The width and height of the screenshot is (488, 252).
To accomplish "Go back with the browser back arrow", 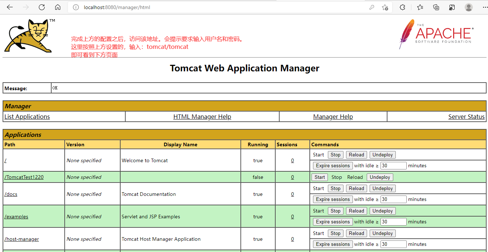I will (x=10, y=7).
